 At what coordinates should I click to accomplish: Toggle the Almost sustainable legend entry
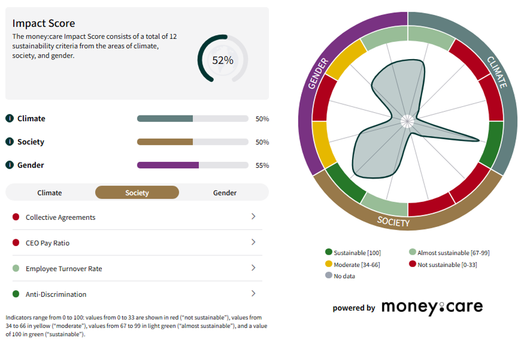(x=449, y=252)
